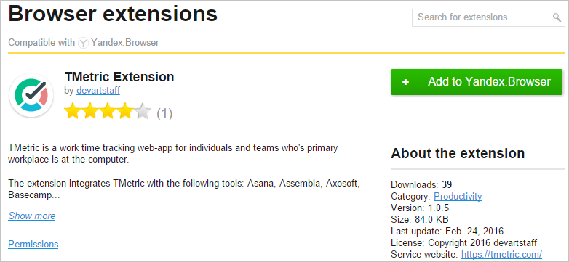Image resolution: width=569 pixels, height=262 pixels.
Task: Open the Productivity category link
Action: point(458,197)
